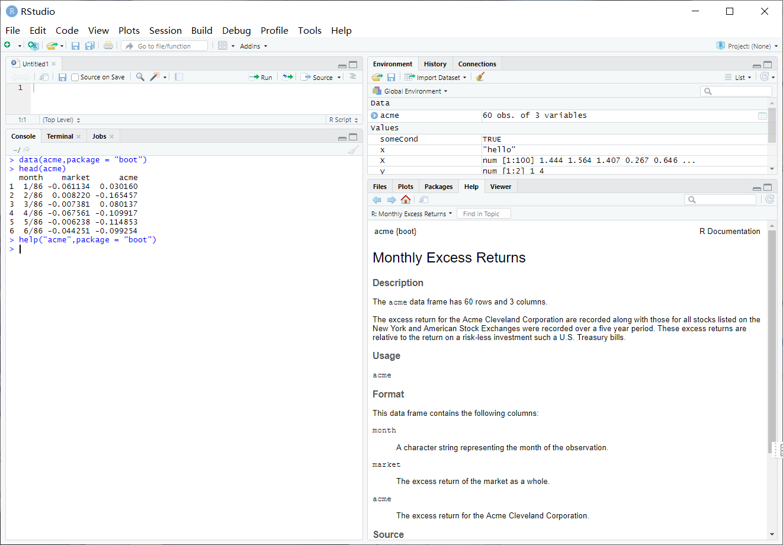Open the Source button dropdown arrow
The height and width of the screenshot is (545, 783).
(x=339, y=78)
